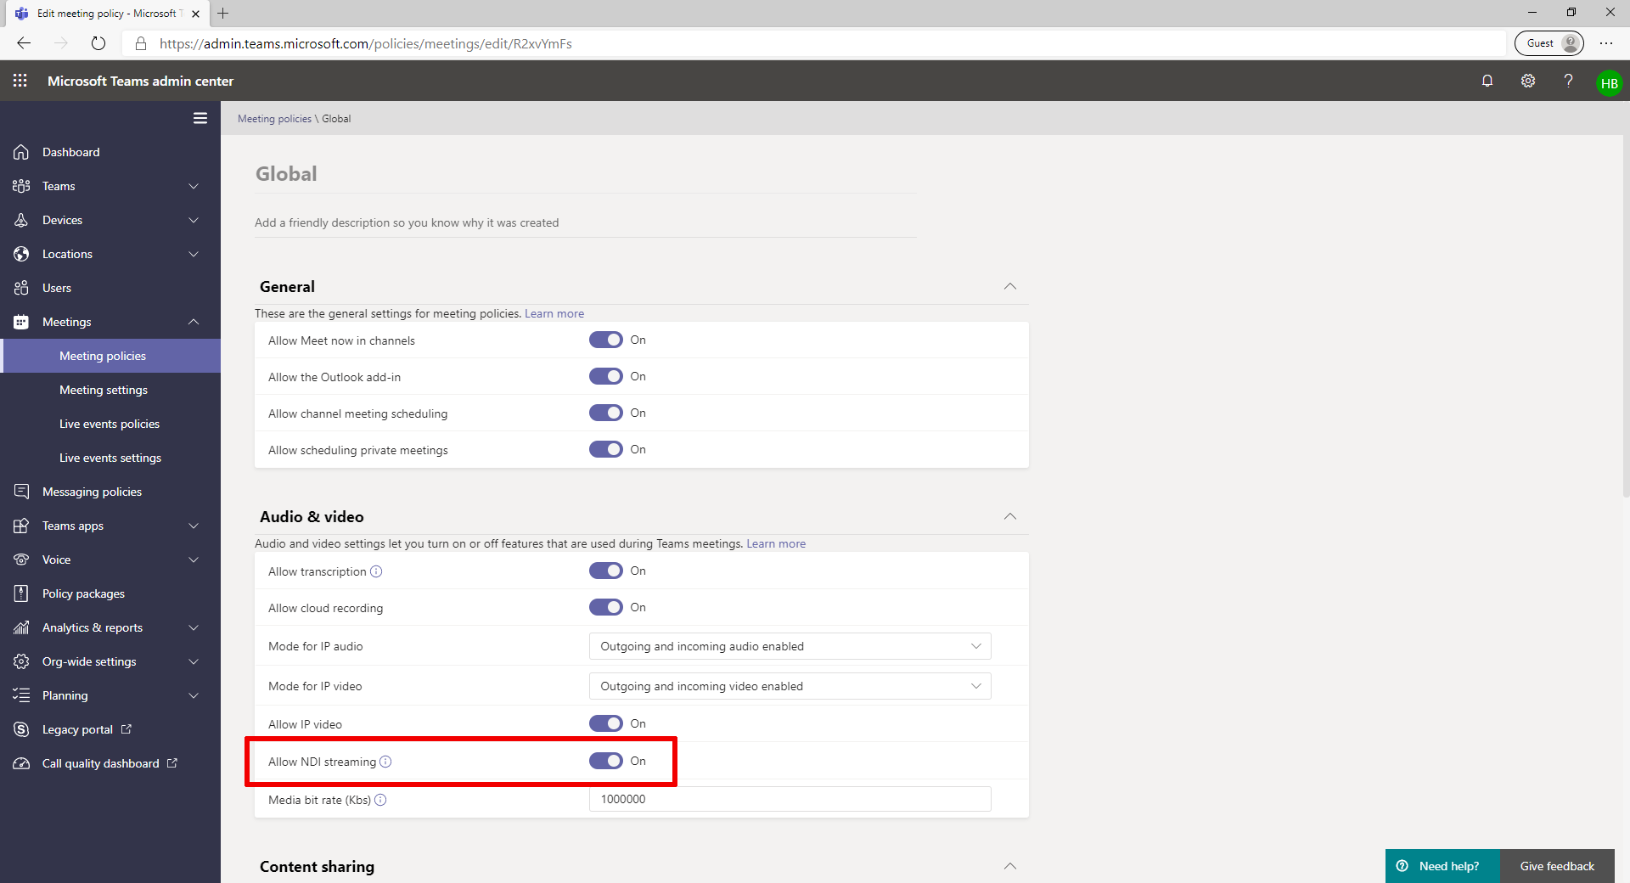Go back in browser
Screen dimensions: 1630x883
coord(24,43)
